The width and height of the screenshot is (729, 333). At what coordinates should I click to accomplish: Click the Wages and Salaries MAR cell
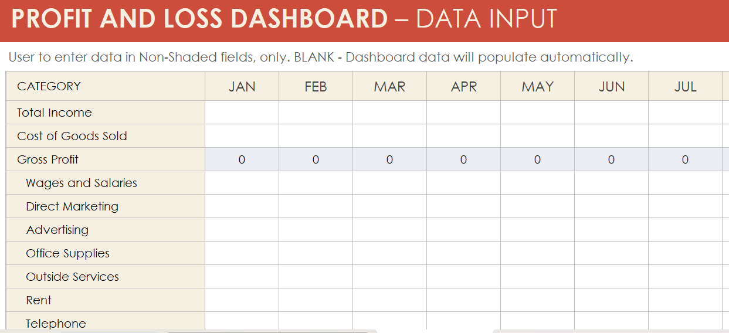[389, 183]
